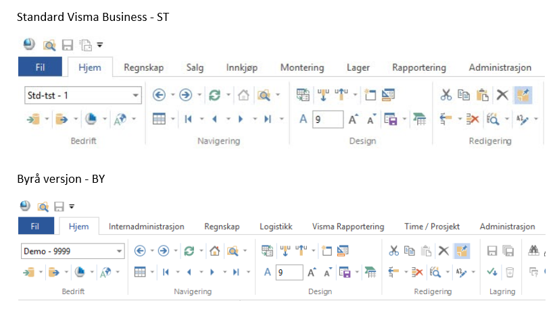This screenshot has height=311, width=555.
Task: Open the Time / Prosjekt tab
Action: [x=432, y=227]
